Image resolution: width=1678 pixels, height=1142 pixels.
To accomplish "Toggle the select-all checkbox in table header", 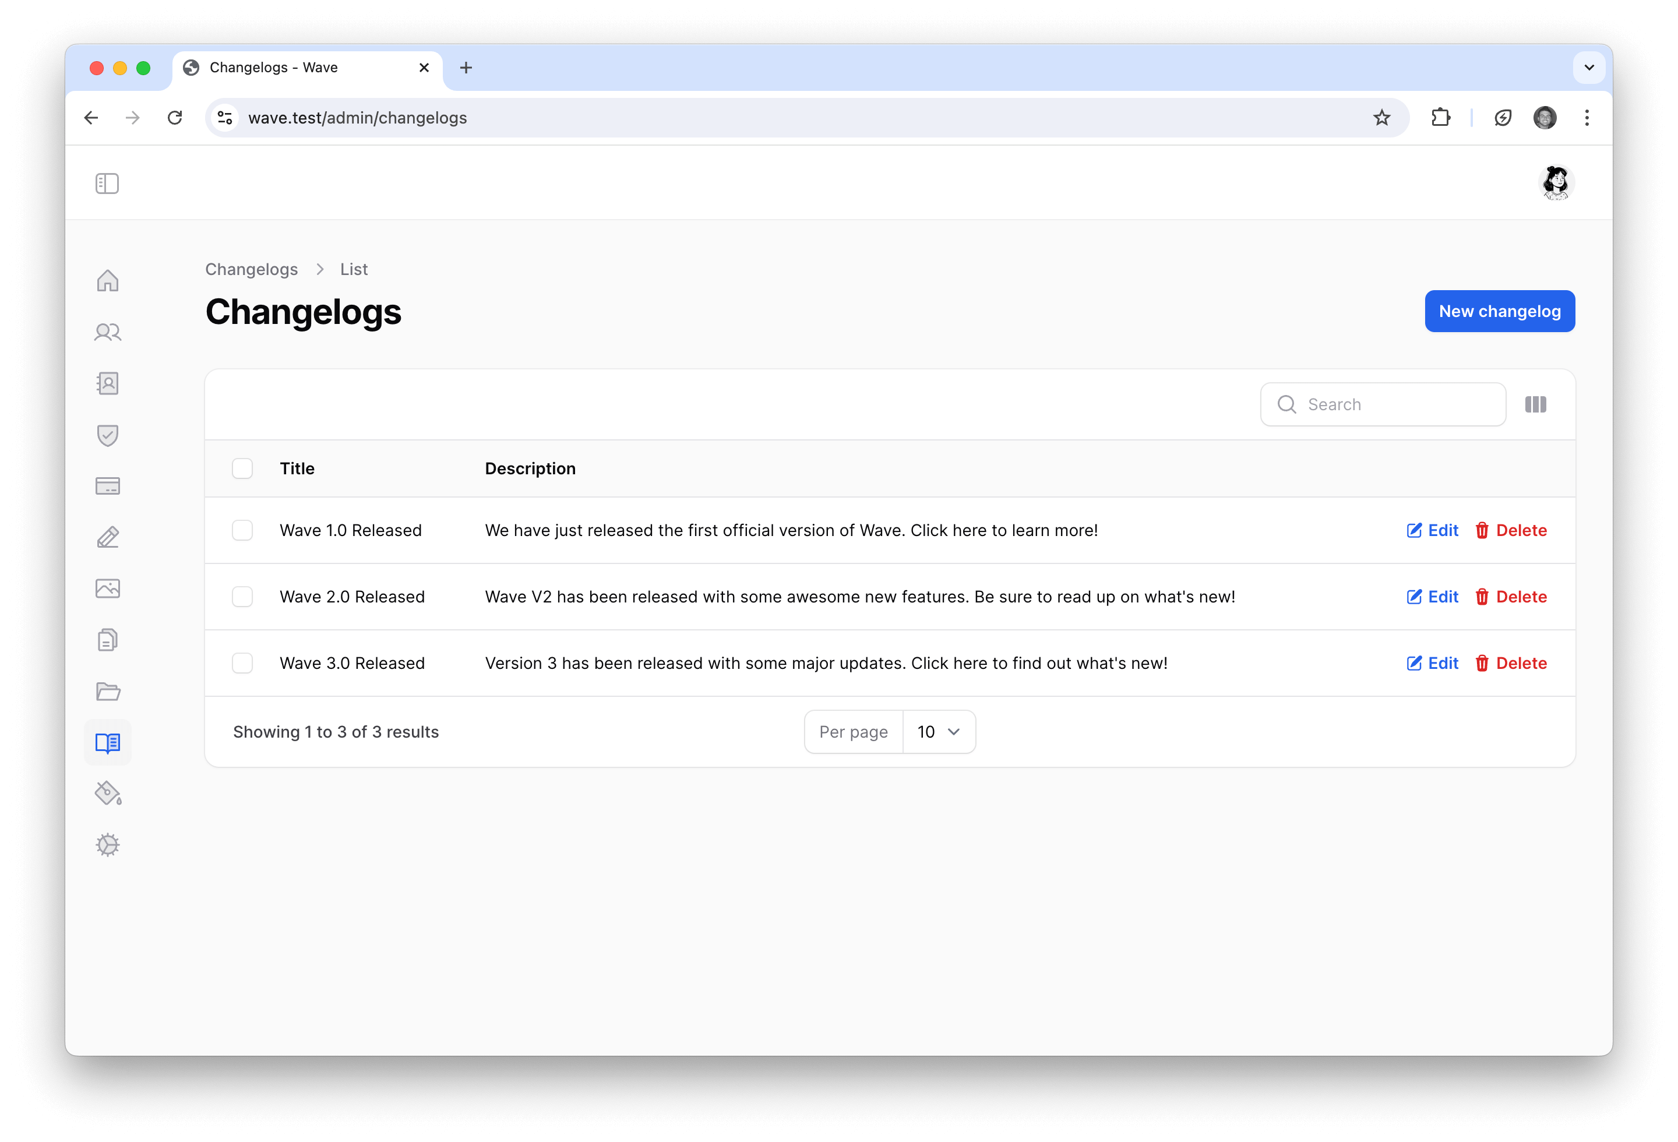I will [242, 468].
